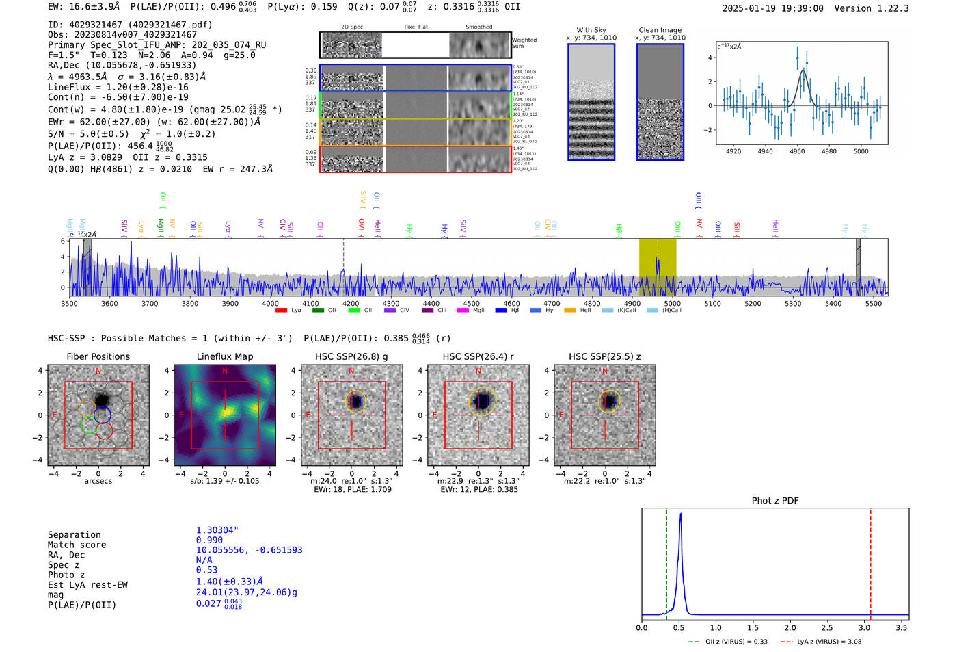
Task: Open the Lineflux Map image
Action: coord(225,415)
